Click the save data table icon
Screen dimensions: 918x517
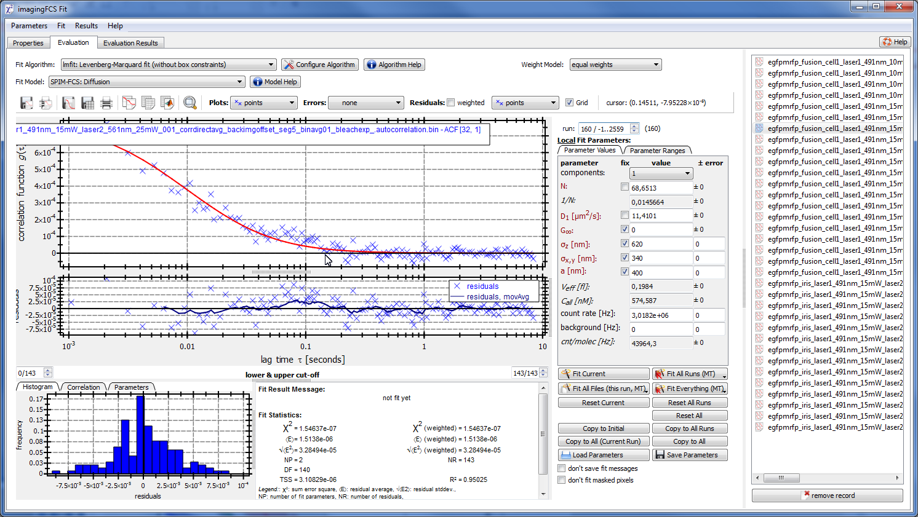[87, 103]
